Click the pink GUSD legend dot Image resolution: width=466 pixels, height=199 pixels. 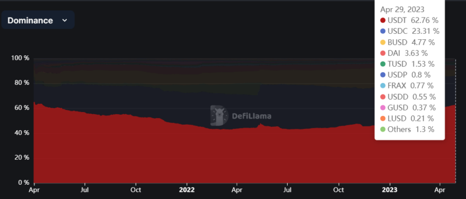383,107
